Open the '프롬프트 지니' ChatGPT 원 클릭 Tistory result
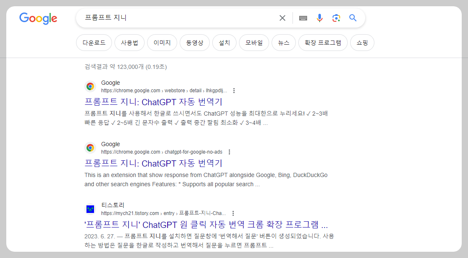The height and width of the screenshot is (258, 468). (206, 225)
